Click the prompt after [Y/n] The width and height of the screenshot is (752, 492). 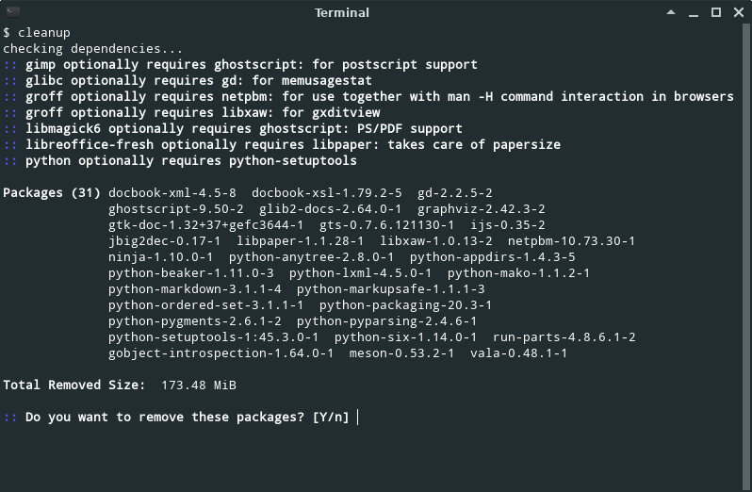click(358, 418)
